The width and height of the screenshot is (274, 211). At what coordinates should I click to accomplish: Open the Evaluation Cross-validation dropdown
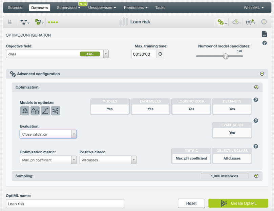pos(48,134)
